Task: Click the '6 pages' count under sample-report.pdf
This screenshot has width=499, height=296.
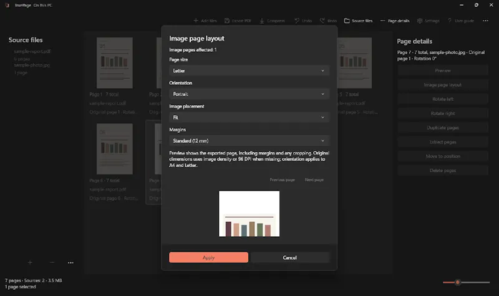Action: click(22, 59)
